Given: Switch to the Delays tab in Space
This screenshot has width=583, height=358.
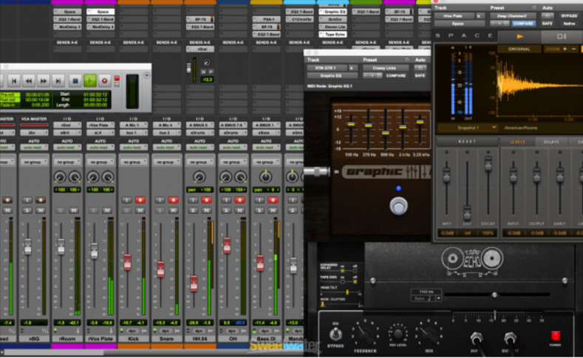Looking at the screenshot, I should 551,142.
